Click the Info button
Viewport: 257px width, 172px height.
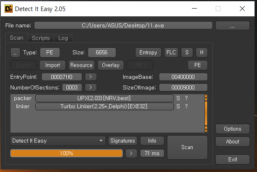pyautogui.click(x=152, y=141)
